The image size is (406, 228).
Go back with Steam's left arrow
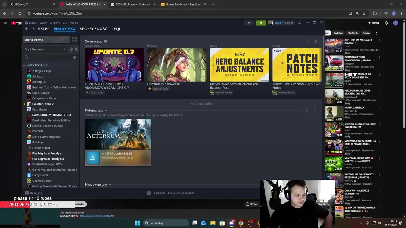[x=27, y=29]
